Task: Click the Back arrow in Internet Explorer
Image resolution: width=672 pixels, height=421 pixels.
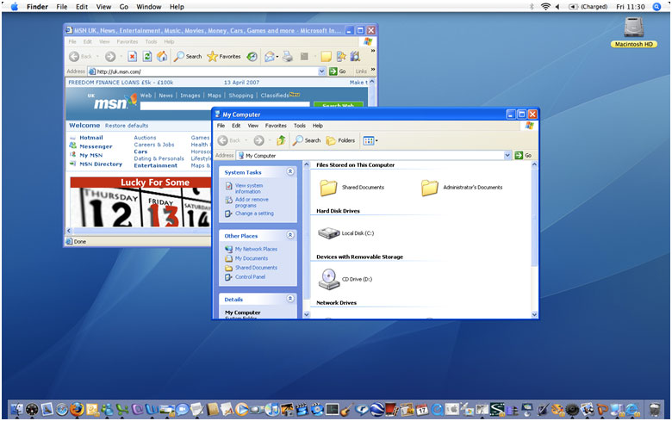Action: click(74, 56)
